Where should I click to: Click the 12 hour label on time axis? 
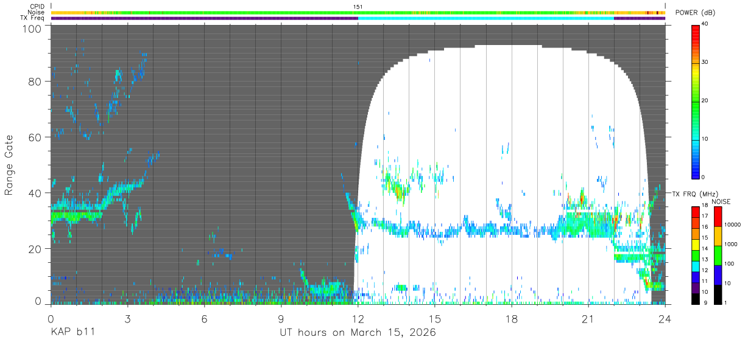click(x=358, y=319)
